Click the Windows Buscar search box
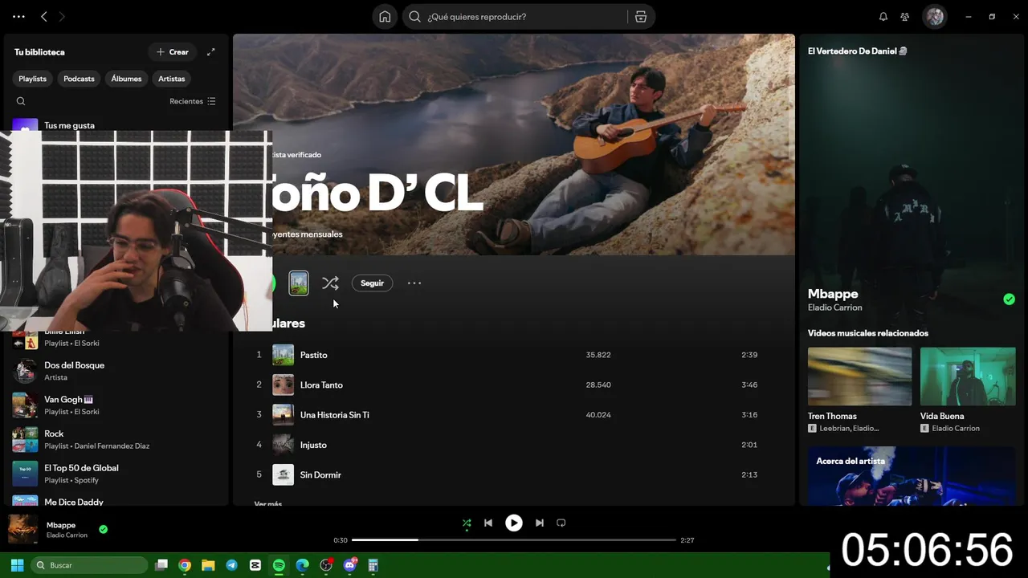The height and width of the screenshot is (578, 1028). click(x=89, y=565)
